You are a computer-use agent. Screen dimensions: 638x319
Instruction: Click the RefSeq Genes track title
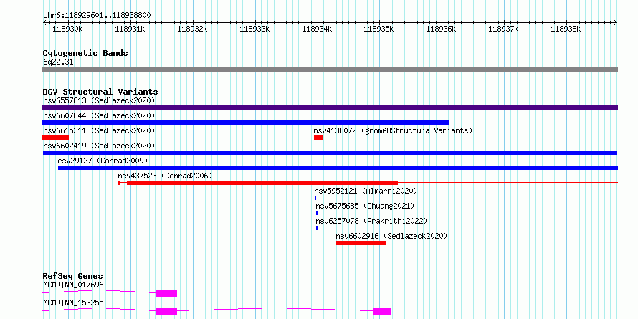point(73,276)
